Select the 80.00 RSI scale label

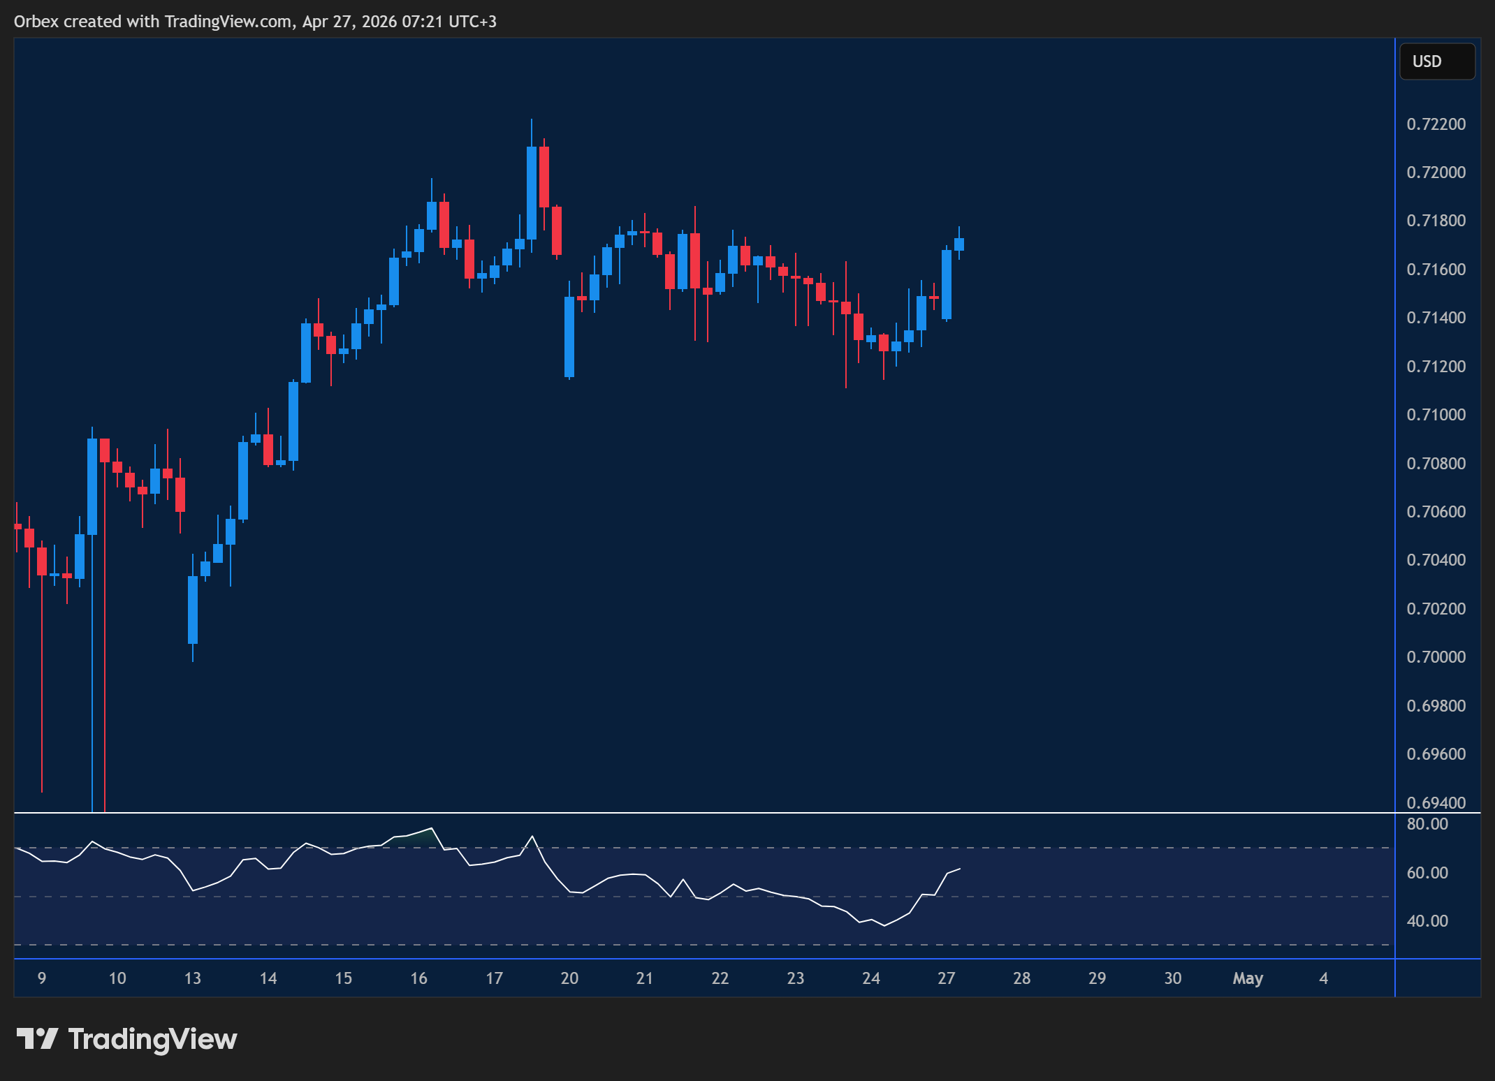pos(1427,824)
